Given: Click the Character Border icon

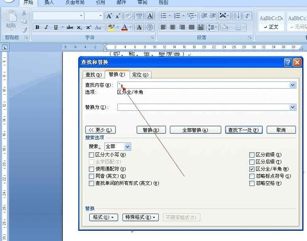Looking at the screenshot, I should pyautogui.click(x=150, y=16).
